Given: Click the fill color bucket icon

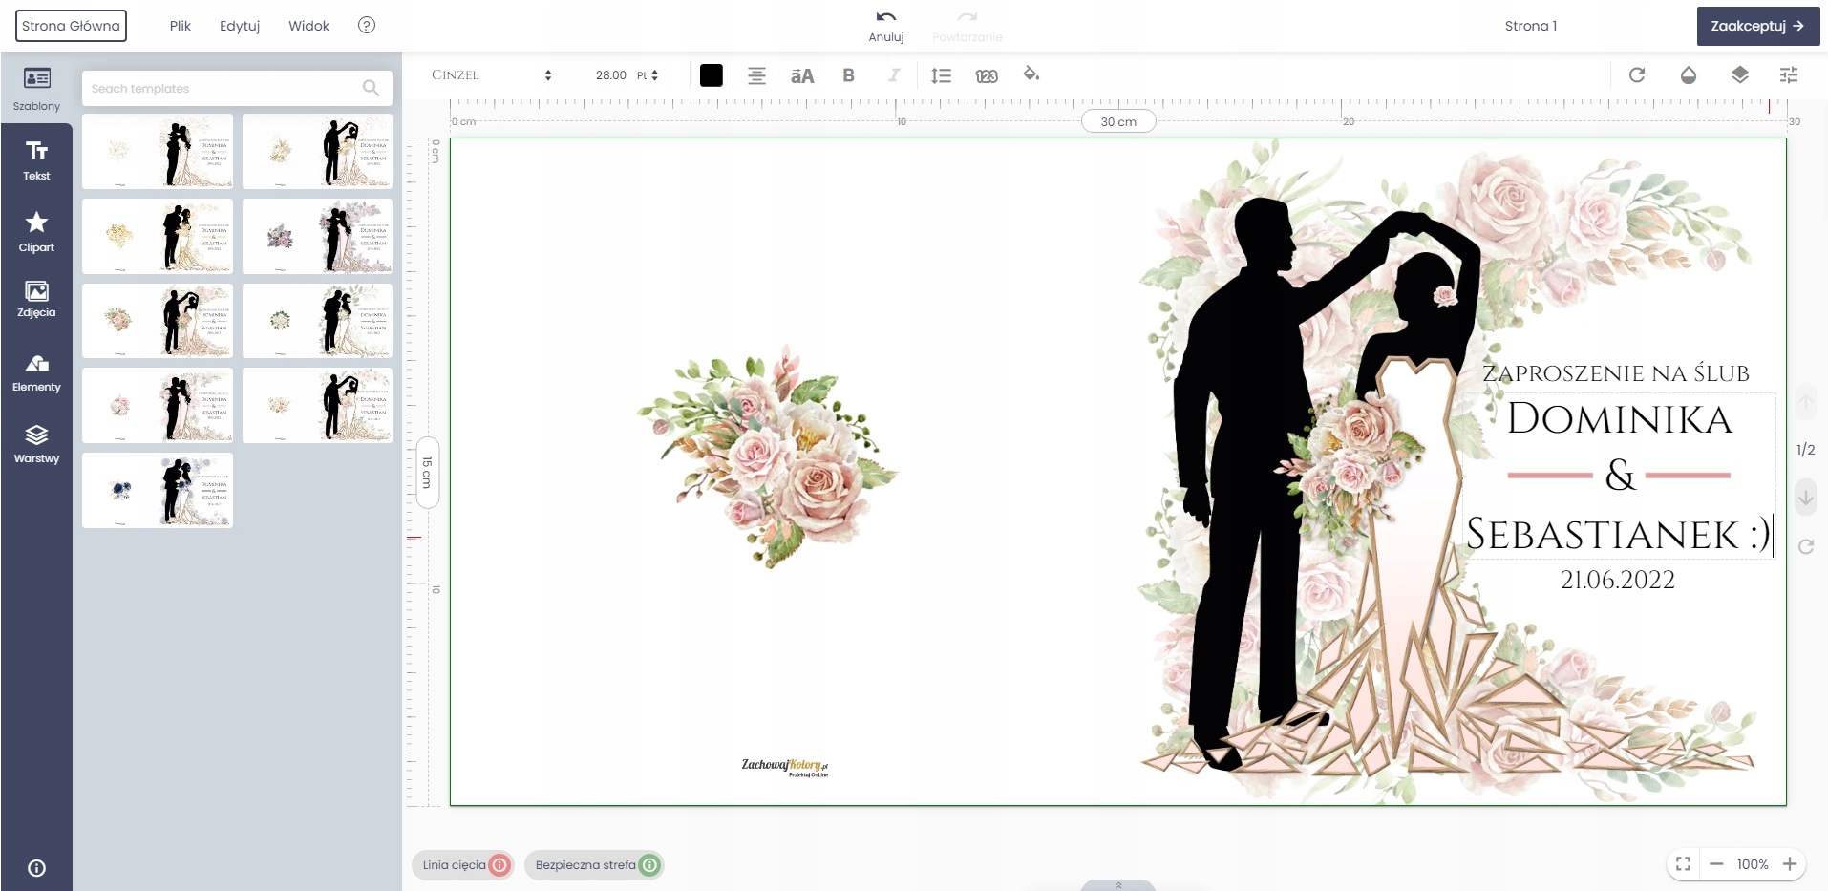Looking at the screenshot, I should coord(1031,74).
